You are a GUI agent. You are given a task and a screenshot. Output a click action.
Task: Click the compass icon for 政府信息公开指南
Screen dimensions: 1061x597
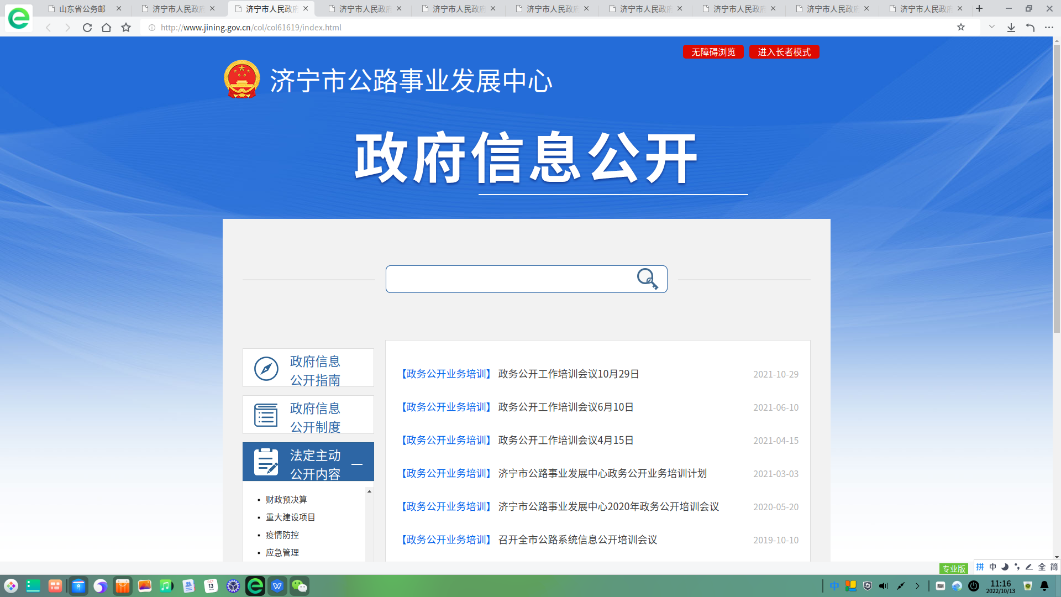pyautogui.click(x=266, y=369)
